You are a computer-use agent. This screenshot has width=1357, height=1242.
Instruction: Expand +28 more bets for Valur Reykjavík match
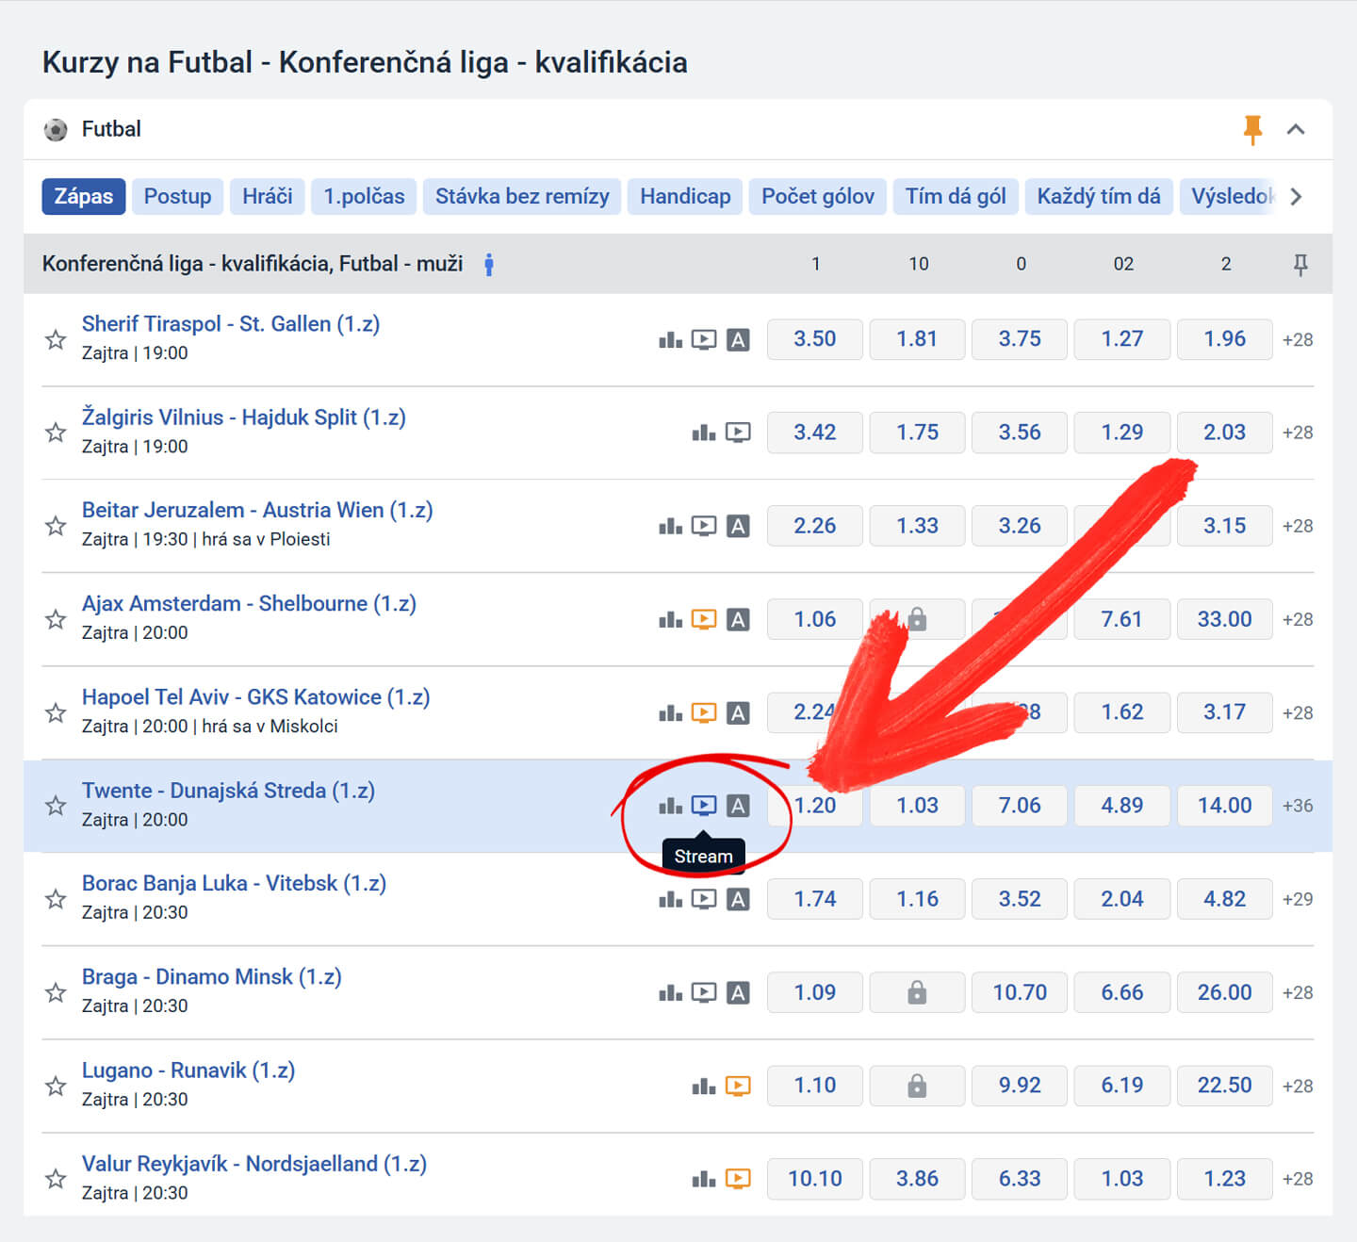tap(1298, 1179)
